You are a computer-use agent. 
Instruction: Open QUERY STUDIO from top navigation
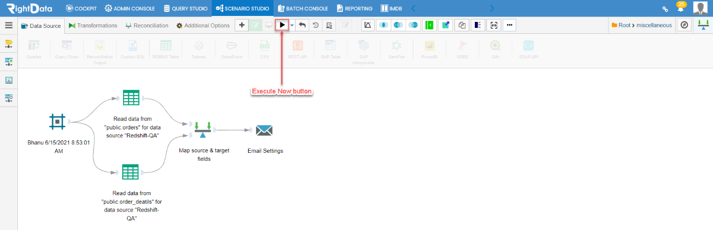point(185,8)
